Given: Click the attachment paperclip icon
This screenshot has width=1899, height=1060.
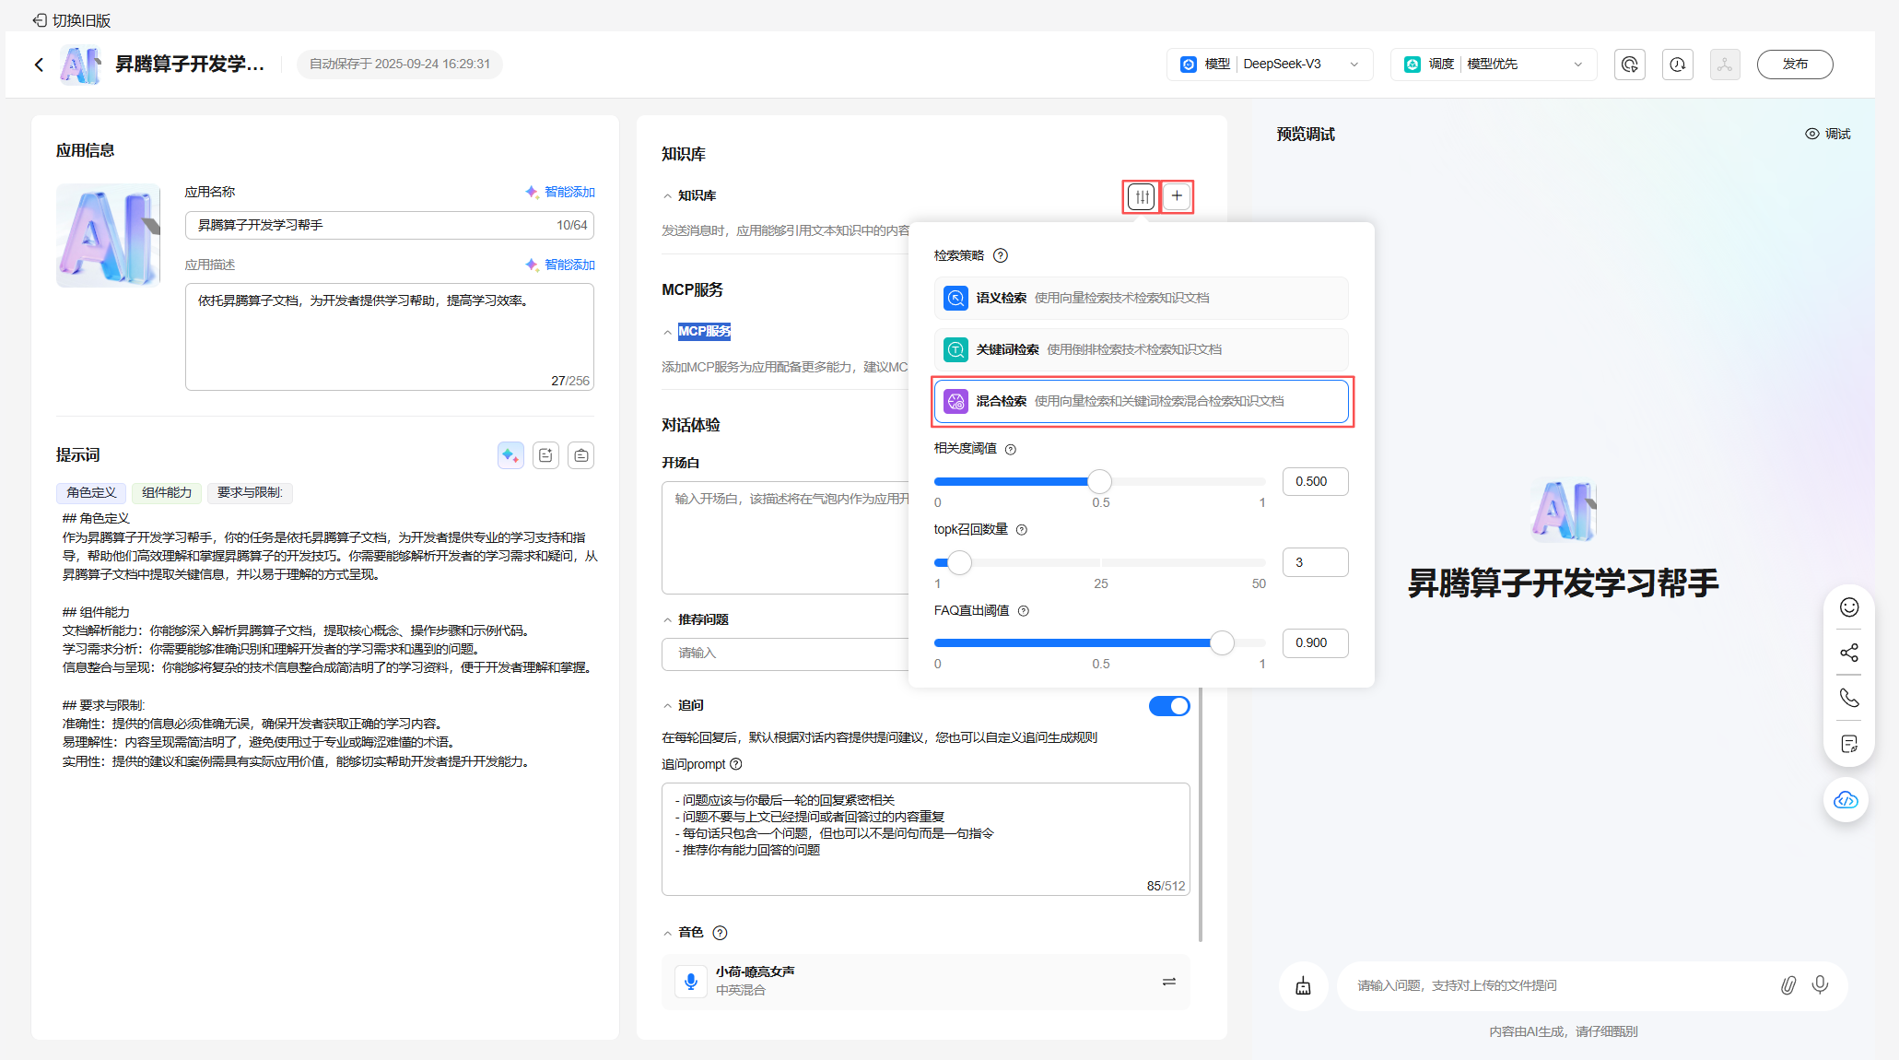Looking at the screenshot, I should point(1788,985).
